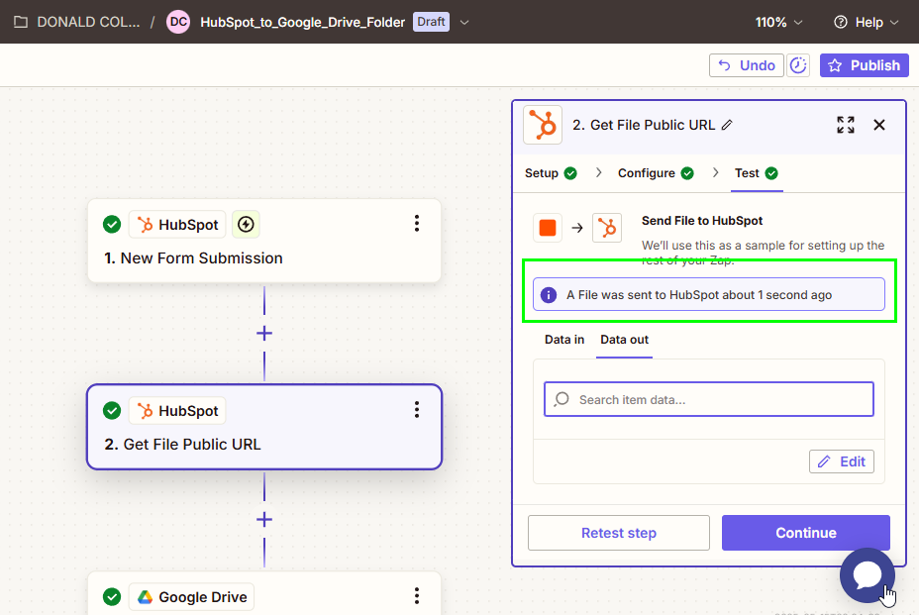This screenshot has height=615, width=919.
Task: Select the Get File Public URL step card
Action: click(264, 427)
